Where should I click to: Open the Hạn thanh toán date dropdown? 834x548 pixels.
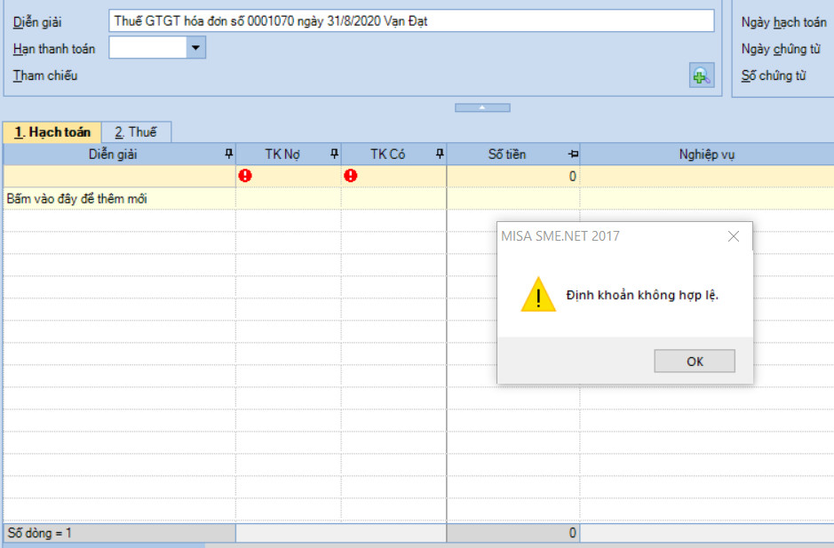click(x=195, y=48)
